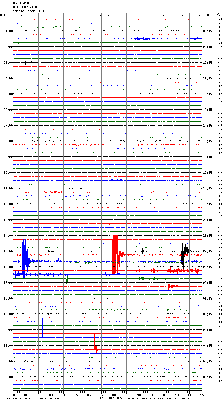The height and width of the screenshot is (402, 223).
Task: Click minute 13 on the time axis
Action: pos(177,395)
